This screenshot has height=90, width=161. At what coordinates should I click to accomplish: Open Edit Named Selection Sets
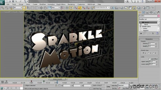(93, 8)
